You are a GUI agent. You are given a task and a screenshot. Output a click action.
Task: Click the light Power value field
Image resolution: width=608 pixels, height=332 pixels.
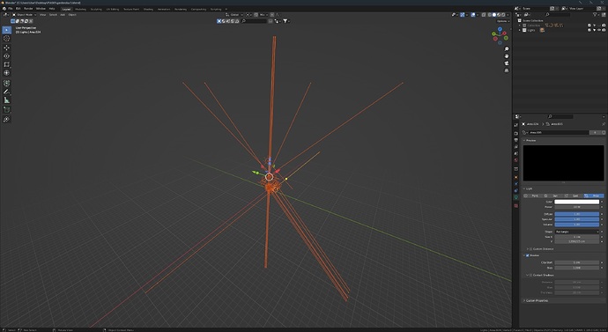[576, 207]
